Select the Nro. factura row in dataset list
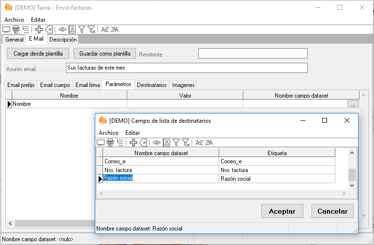This screenshot has height=245, width=374. (x=161, y=170)
